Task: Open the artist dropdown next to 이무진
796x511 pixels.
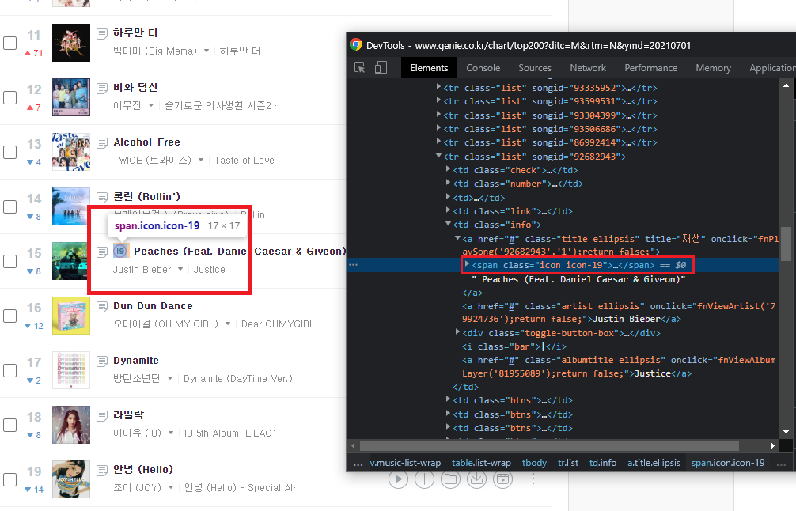Action: tap(151, 105)
